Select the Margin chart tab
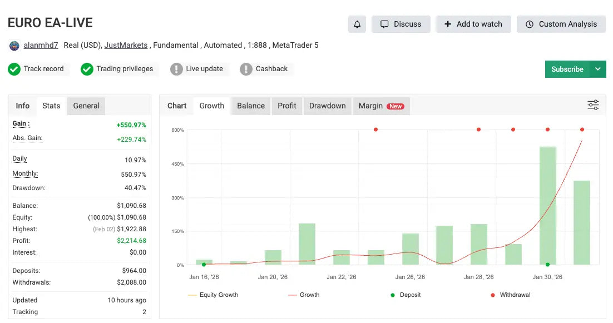This screenshot has height=323, width=613. click(380, 106)
